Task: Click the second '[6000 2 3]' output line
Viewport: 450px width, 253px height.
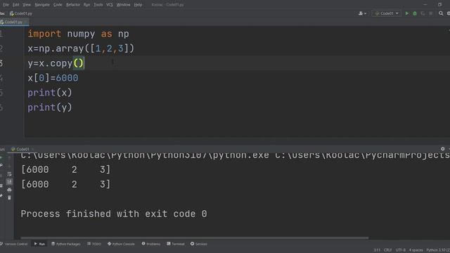Action: click(65, 184)
